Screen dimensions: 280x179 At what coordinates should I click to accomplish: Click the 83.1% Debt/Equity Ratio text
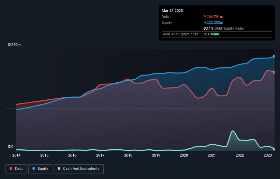224,28
